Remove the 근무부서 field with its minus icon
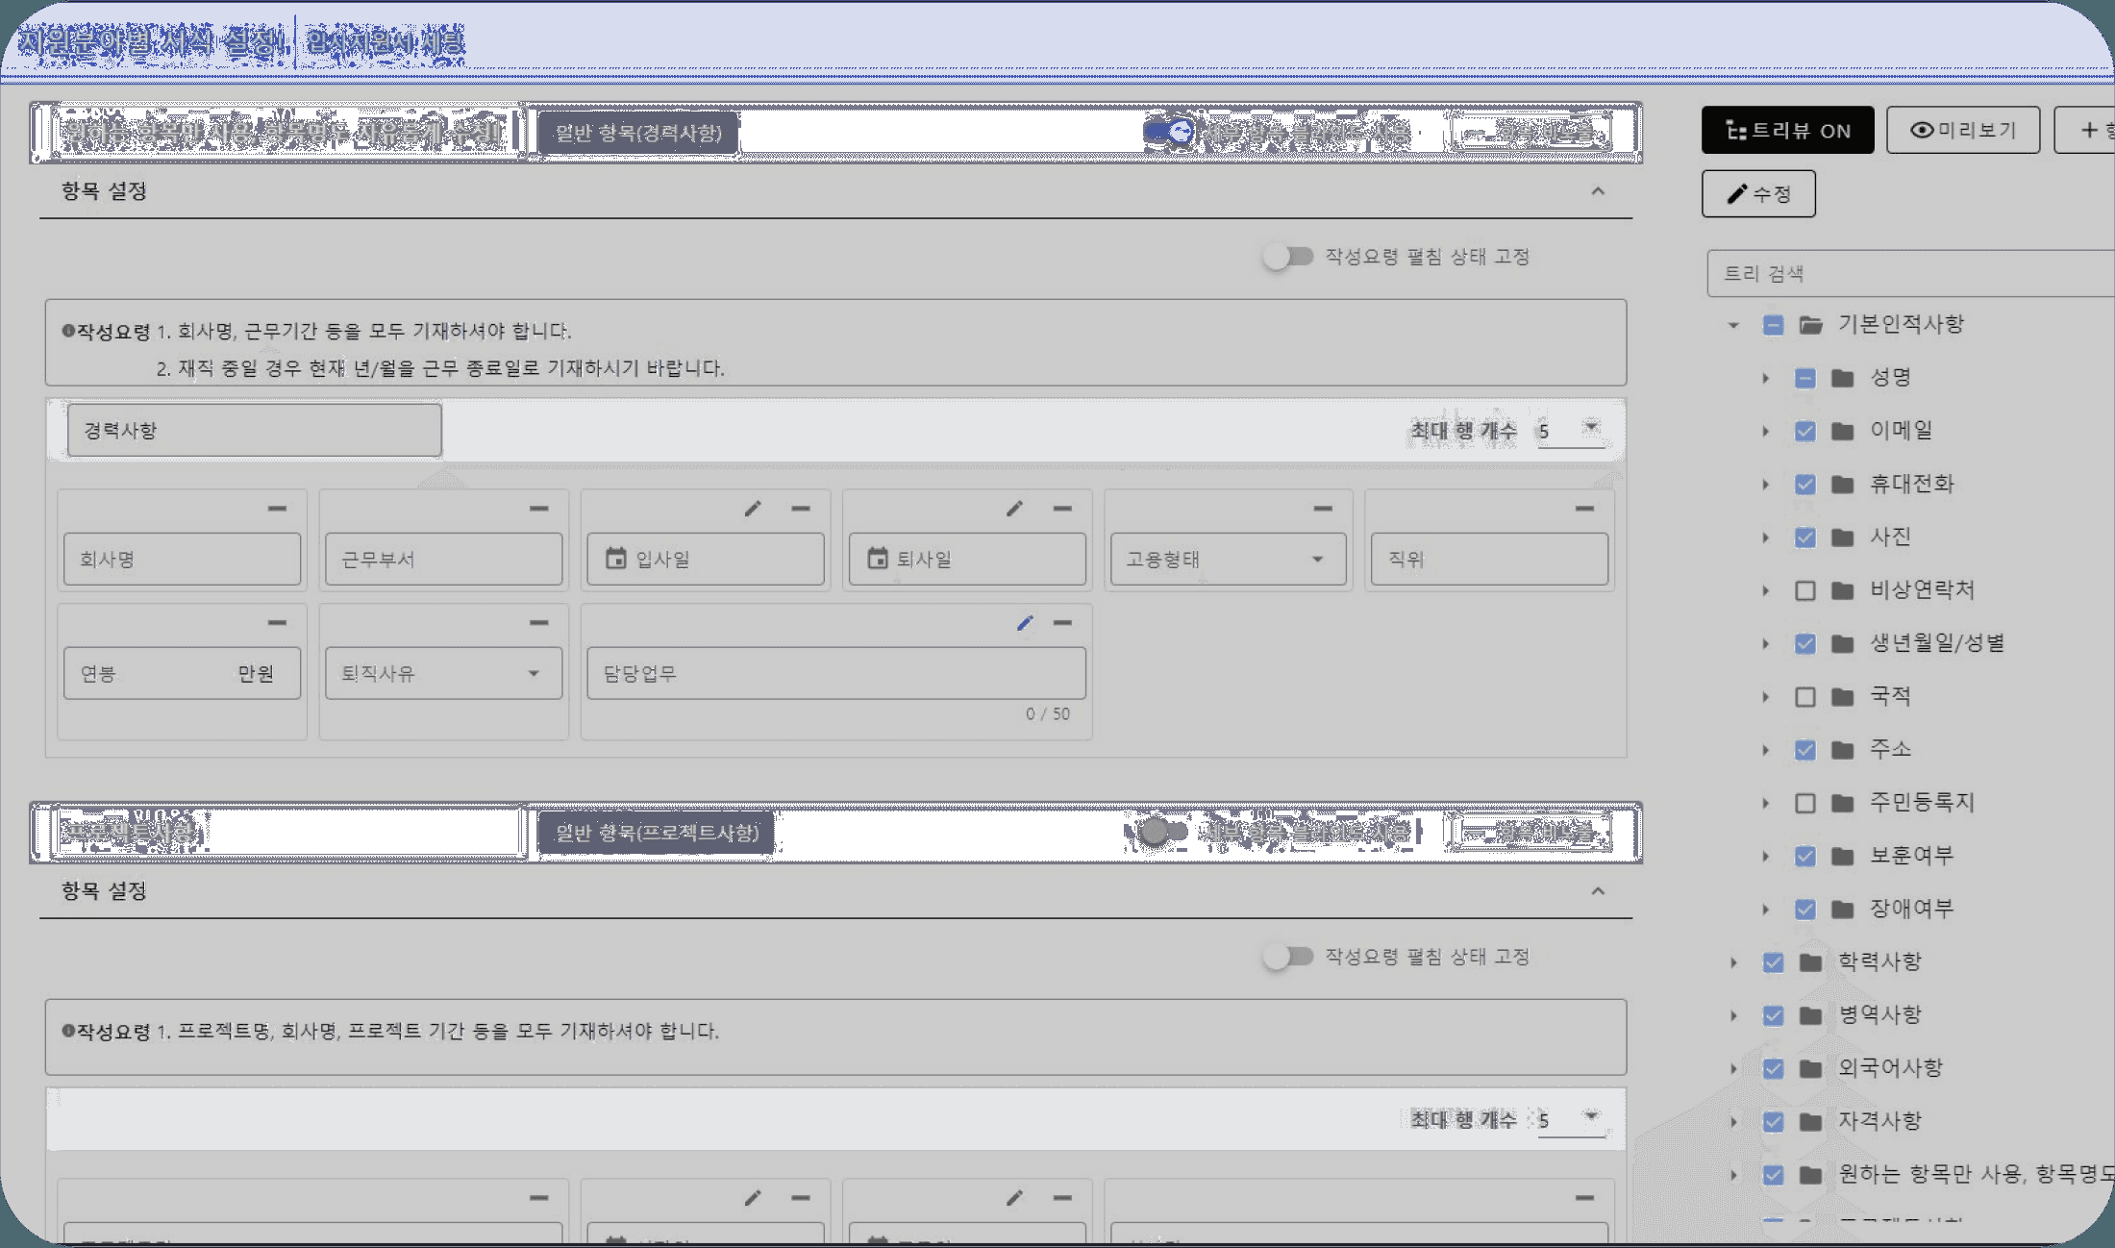 click(x=539, y=509)
